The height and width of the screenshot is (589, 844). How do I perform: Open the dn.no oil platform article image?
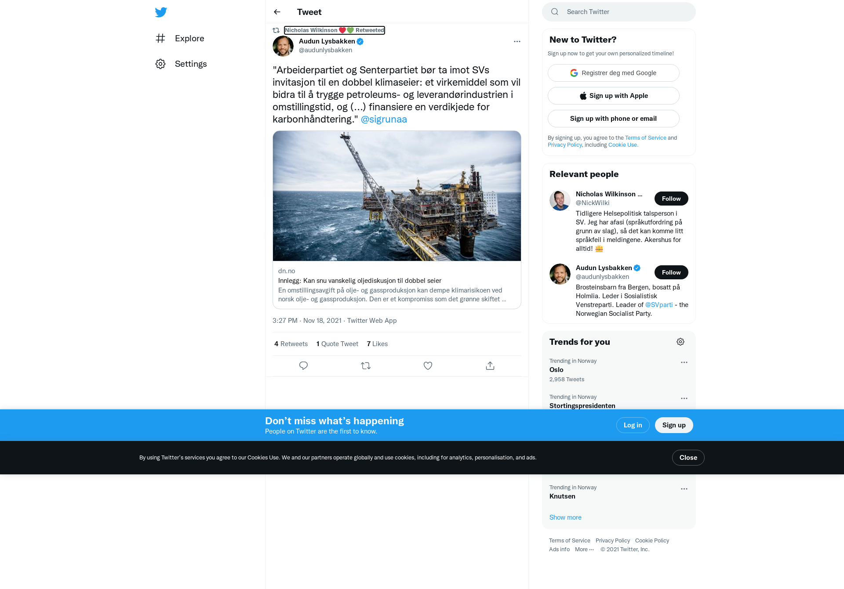pos(397,196)
